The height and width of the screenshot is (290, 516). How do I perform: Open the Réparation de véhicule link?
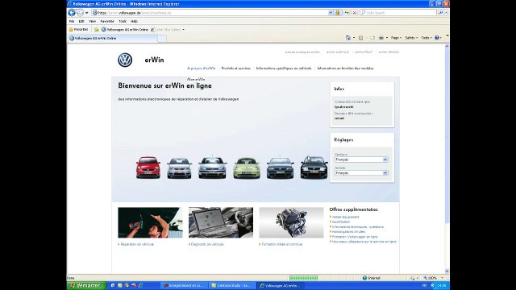pos(137,244)
